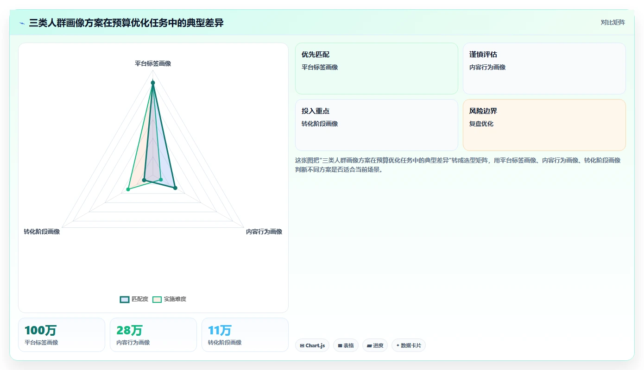Click the 100万 stat card
Screen dimensions: 644x370
[62, 335]
